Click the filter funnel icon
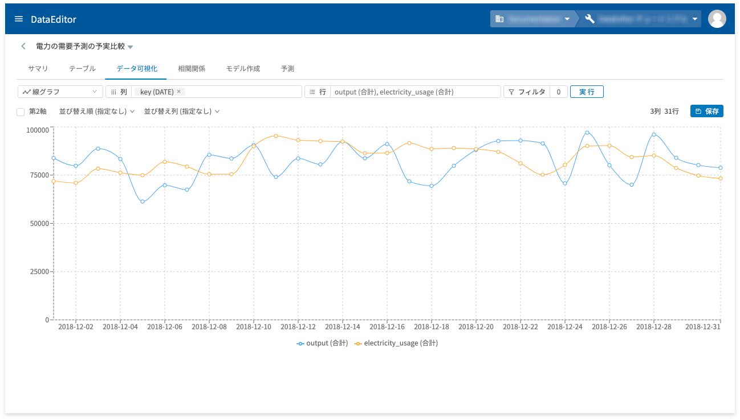 (x=511, y=92)
